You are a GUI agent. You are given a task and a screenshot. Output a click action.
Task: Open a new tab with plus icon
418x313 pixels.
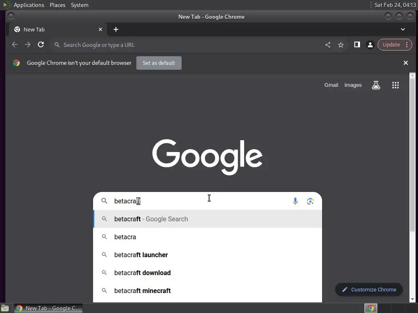(116, 29)
